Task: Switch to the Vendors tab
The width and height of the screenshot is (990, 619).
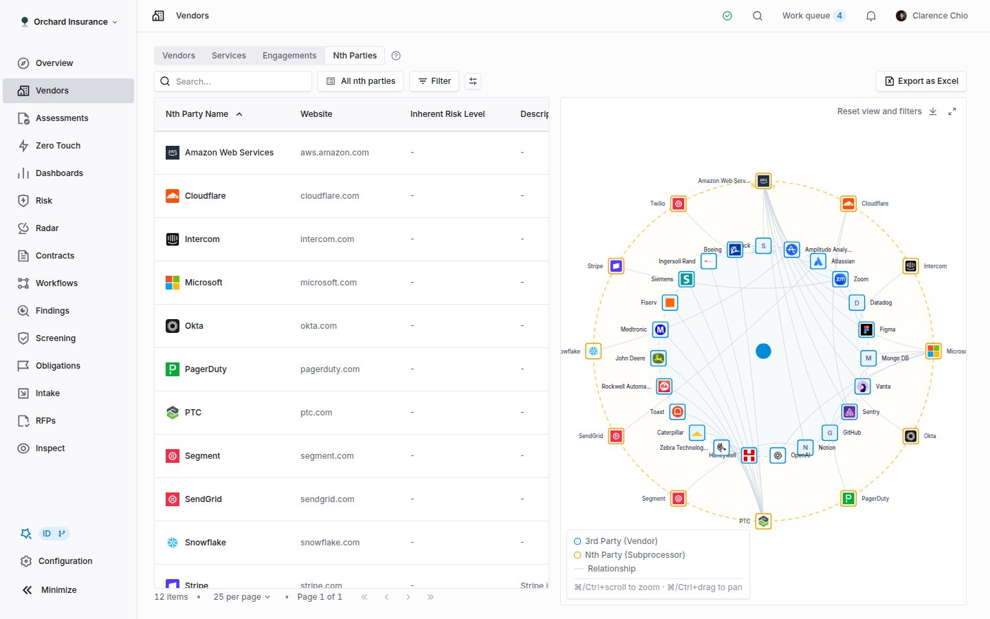Action: pyautogui.click(x=179, y=56)
